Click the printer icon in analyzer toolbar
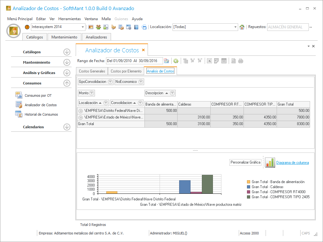This screenshot has width=323, height=242. pyautogui.click(x=241, y=61)
